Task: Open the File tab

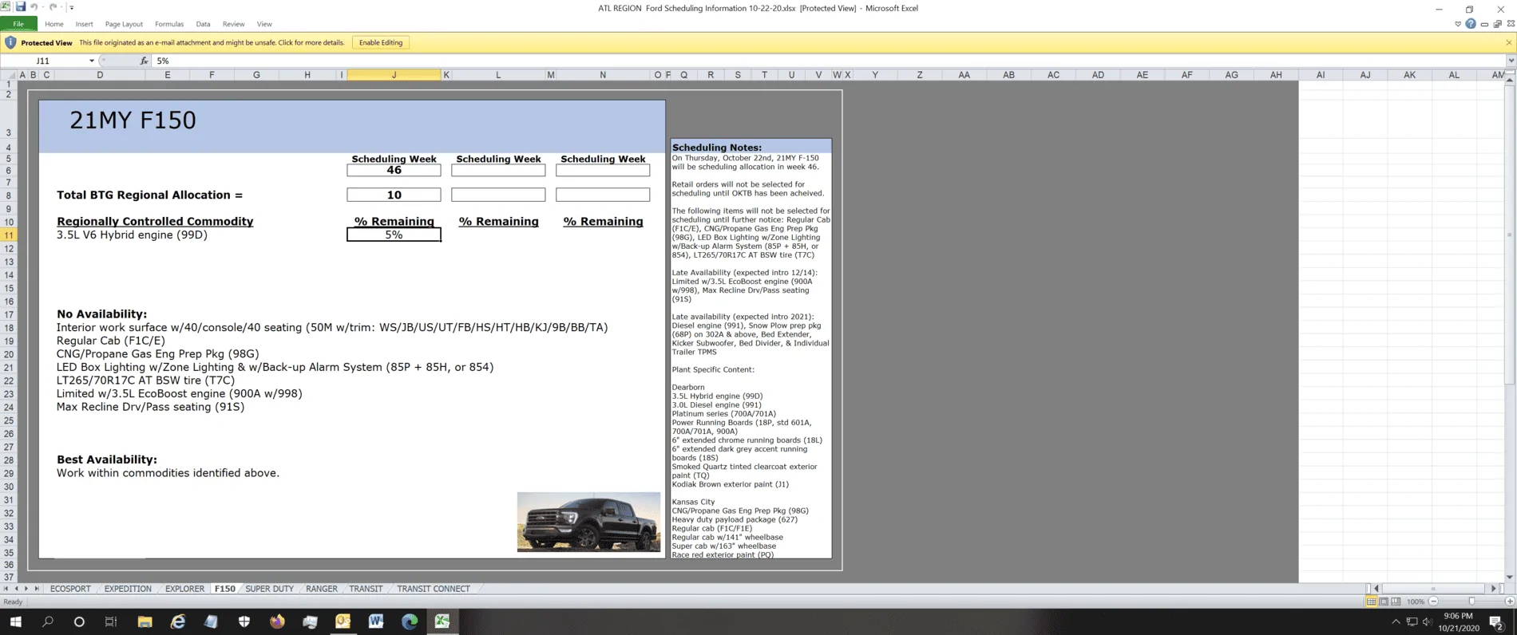Action: [18, 24]
